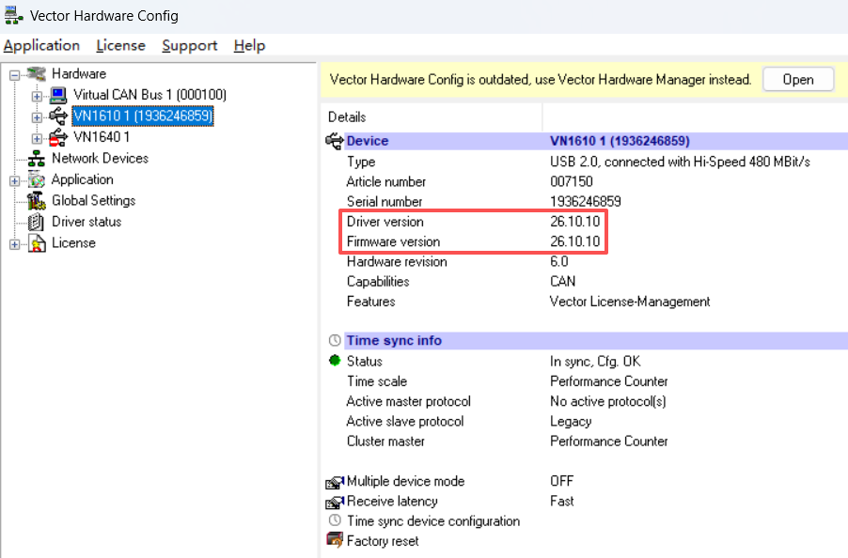Click the Capabilities value CAN
The width and height of the screenshot is (848, 558).
(562, 282)
